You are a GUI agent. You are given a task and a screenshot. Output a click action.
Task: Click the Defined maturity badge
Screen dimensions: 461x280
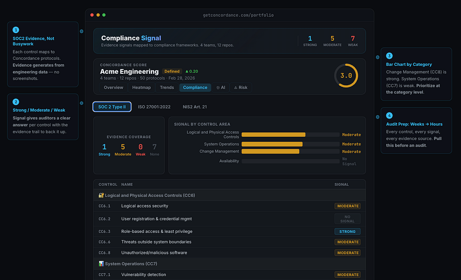point(172,71)
